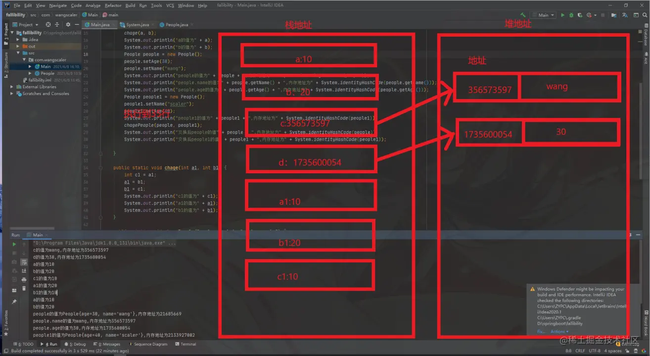Collapse the src folder
This screenshot has height=356, width=650.
click(x=18, y=53)
